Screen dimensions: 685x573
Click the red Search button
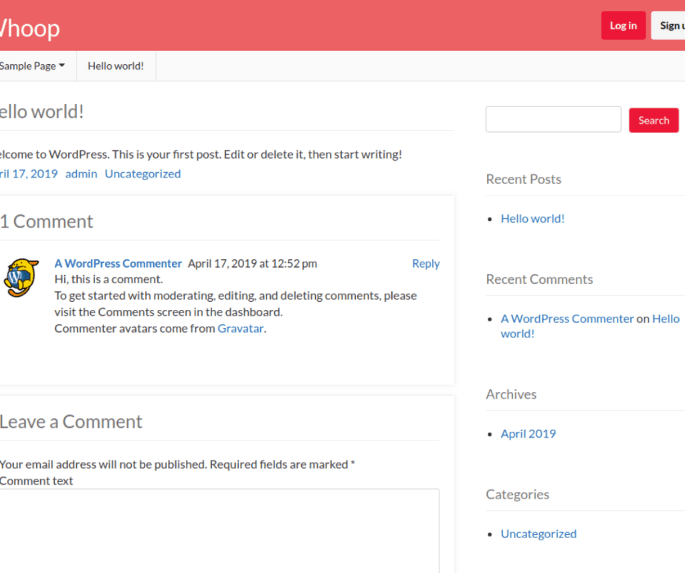(x=654, y=120)
